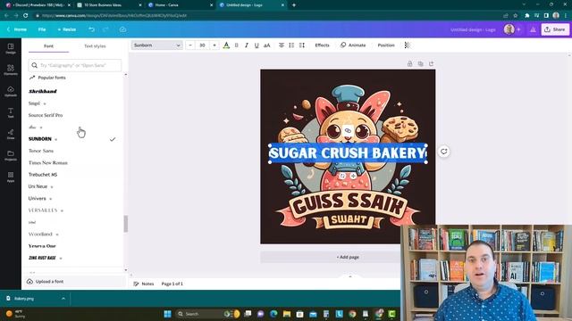Image resolution: width=572 pixels, height=321 pixels.
Task: Click the font size field showing 30
Action: [x=203, y=45]
